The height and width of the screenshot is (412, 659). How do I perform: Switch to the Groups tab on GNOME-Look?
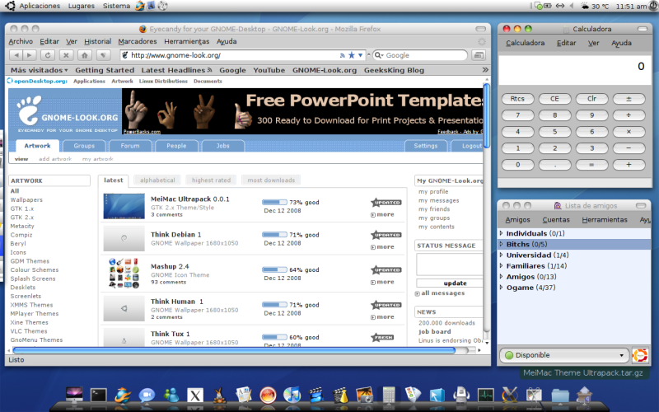click(84, 146)
